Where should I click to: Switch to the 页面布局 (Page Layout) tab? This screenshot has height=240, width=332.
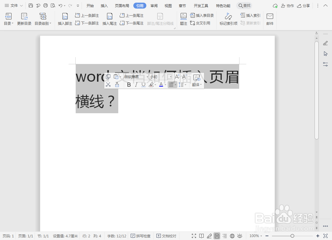tap(122, 6)
